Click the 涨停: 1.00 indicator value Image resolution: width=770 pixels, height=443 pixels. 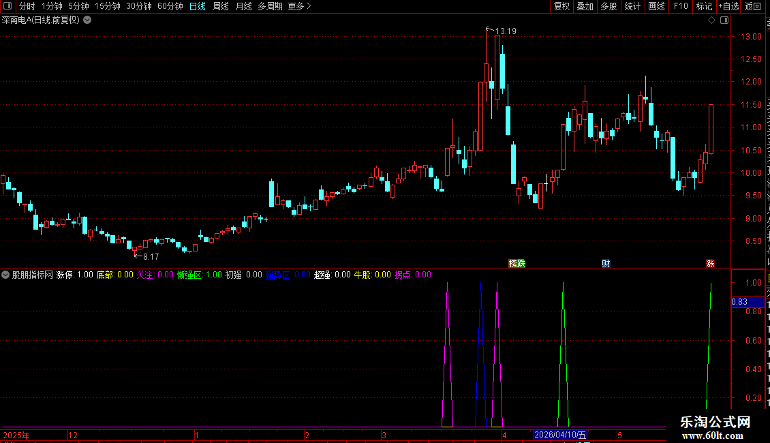(75, 275)
